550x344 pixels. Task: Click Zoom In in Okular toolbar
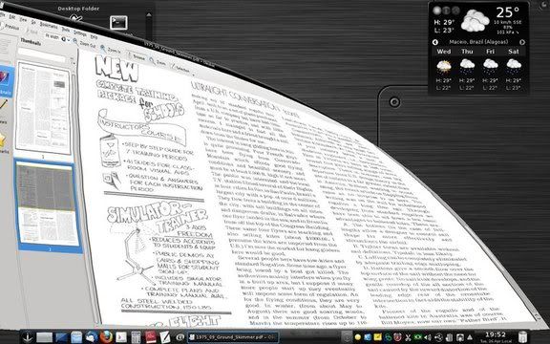[111, 49]
